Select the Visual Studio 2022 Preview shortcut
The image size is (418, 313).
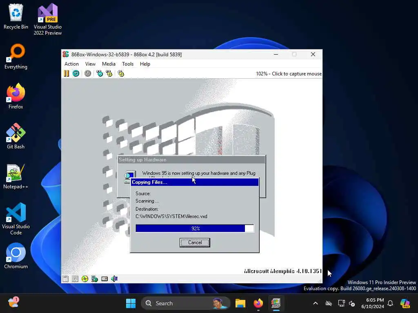click(48, 20)
